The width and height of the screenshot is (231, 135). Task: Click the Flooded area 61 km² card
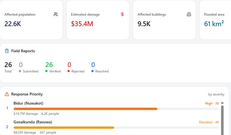tap(215, 20)
